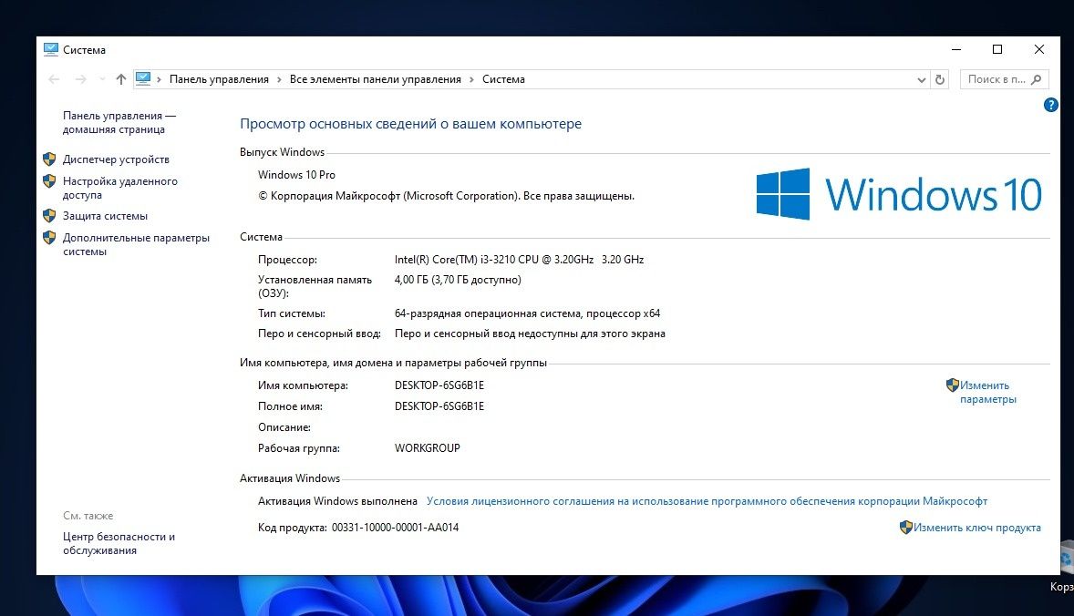
Task: Click the Windows 10 logo
Action: point(899,194)
